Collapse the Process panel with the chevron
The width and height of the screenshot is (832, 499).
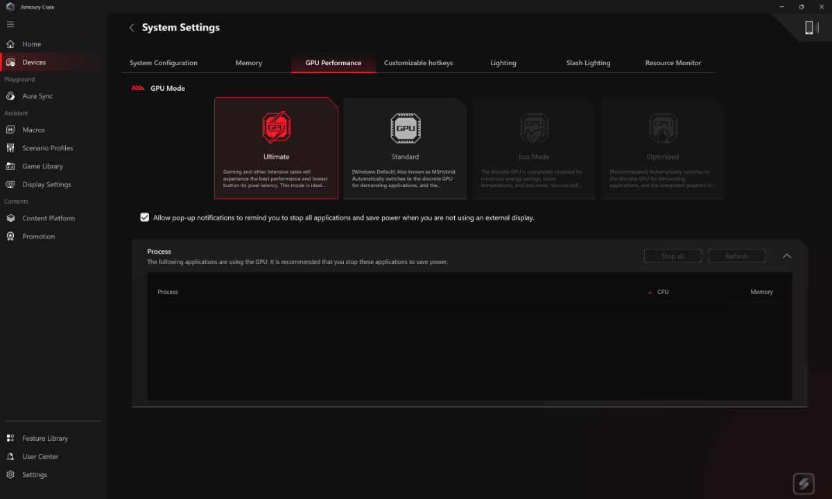(x=787, y=256)
